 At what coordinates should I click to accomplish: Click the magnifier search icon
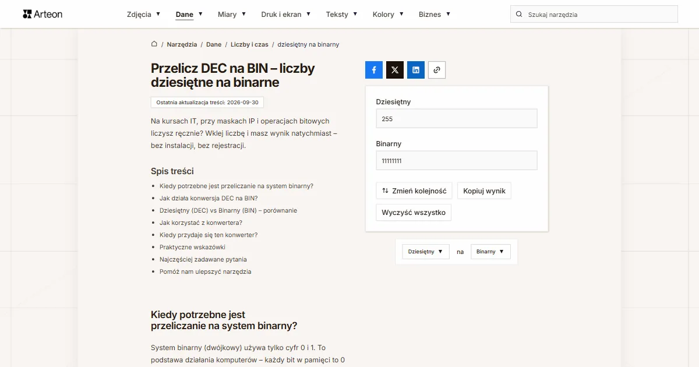pyautogui.click(x=519, y=15)
